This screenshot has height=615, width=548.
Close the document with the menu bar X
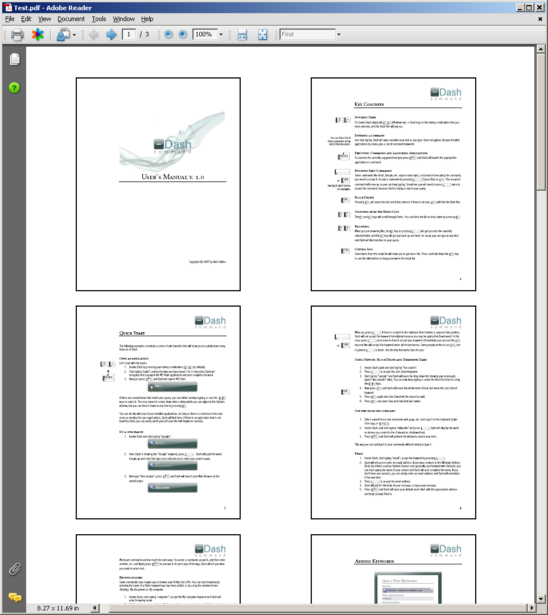[x=540, y=19]
